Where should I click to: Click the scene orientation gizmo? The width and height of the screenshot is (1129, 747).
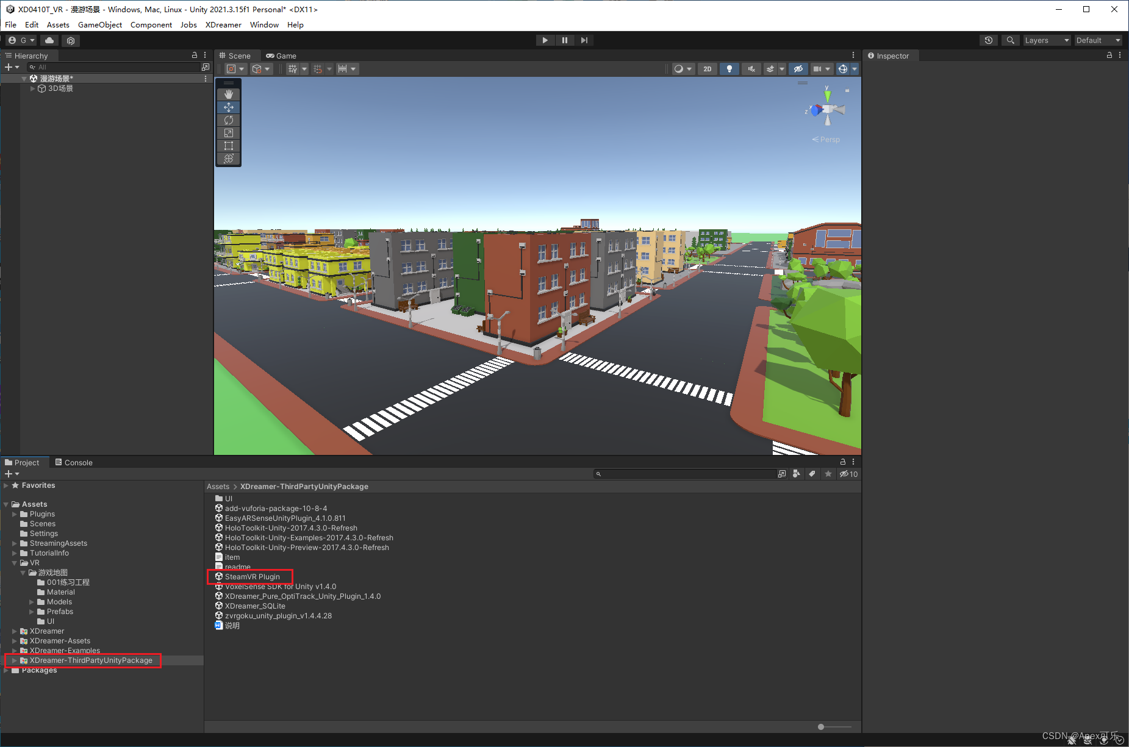click(827, 110)
